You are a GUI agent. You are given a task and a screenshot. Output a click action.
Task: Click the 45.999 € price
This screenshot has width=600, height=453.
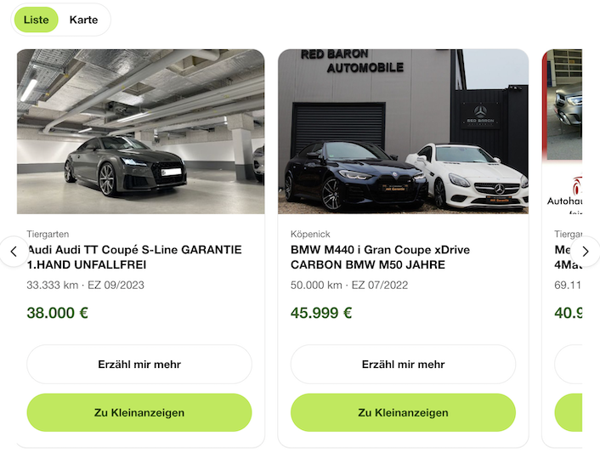(x=321, y=313)
